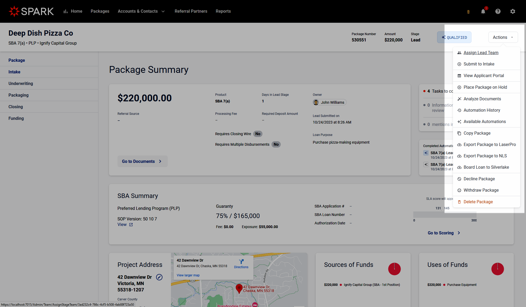
Task: Open SOP View external link icon
Action: click(x=131, y=225)
